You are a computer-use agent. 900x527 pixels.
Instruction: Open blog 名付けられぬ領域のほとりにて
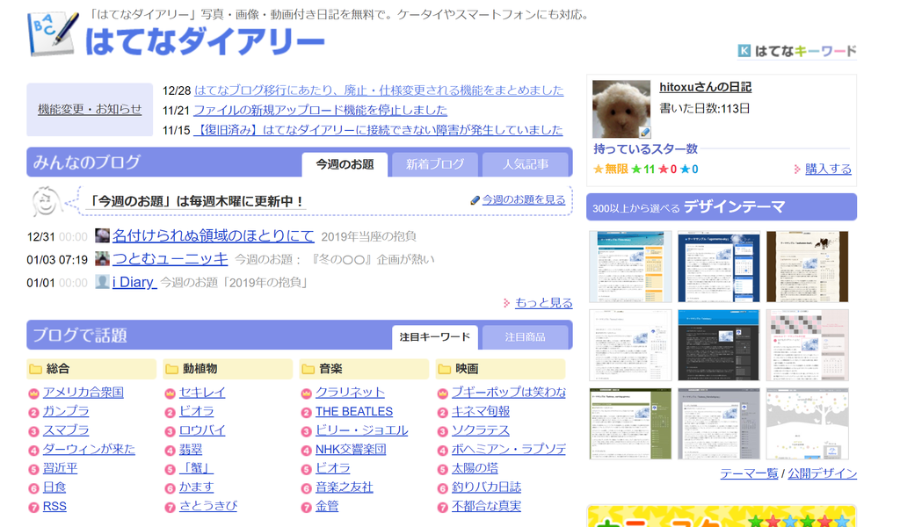point(214,235)
